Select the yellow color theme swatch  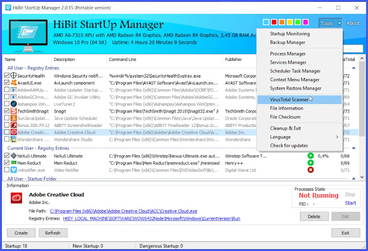tap(290, 22)
